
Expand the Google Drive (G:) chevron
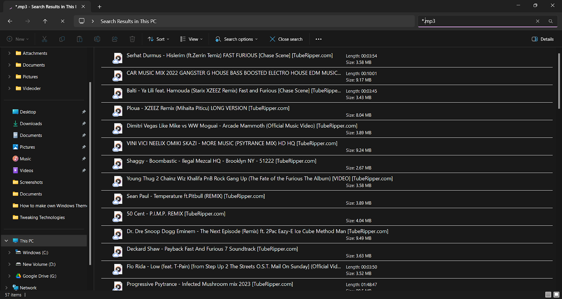pyautogui.click(x=9, y=276)
